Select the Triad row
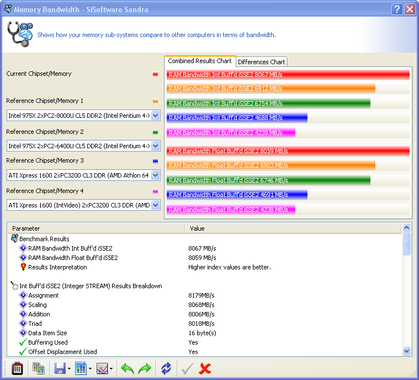This screenshot has width=419, height=380. 205,324
